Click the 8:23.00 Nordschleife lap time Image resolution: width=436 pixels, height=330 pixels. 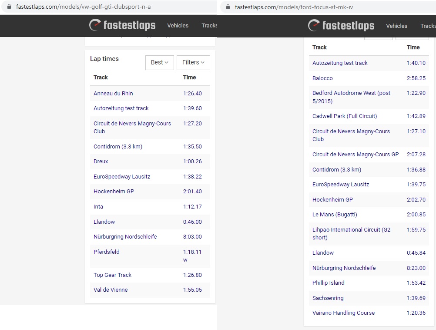pos(416,268)
